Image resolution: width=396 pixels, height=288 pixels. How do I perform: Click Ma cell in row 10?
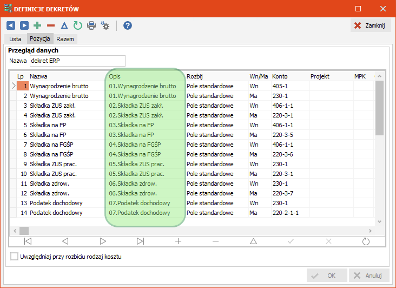coord(260,174)
